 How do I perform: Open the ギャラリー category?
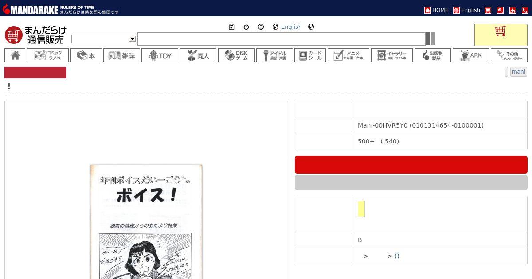click(392, 55)
